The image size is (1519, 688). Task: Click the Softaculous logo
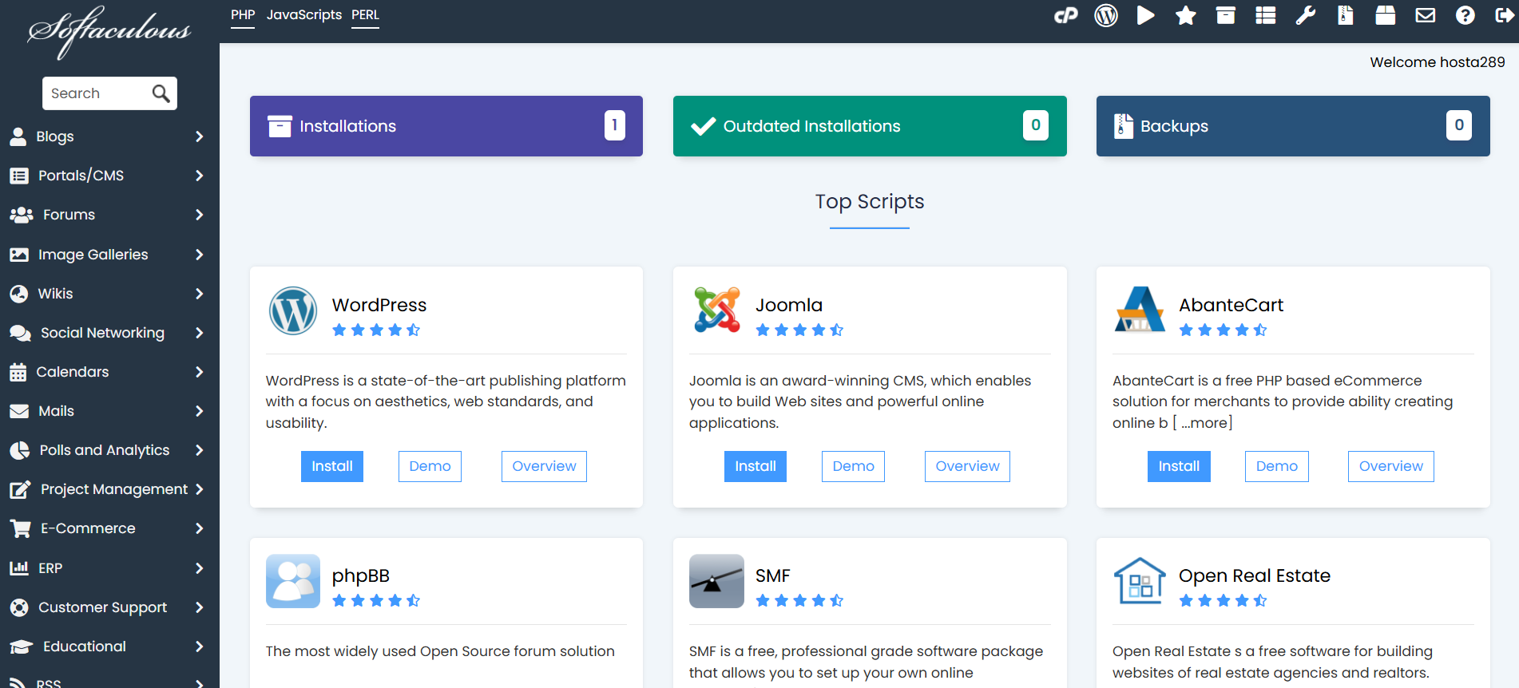click(x=109, y=32)
